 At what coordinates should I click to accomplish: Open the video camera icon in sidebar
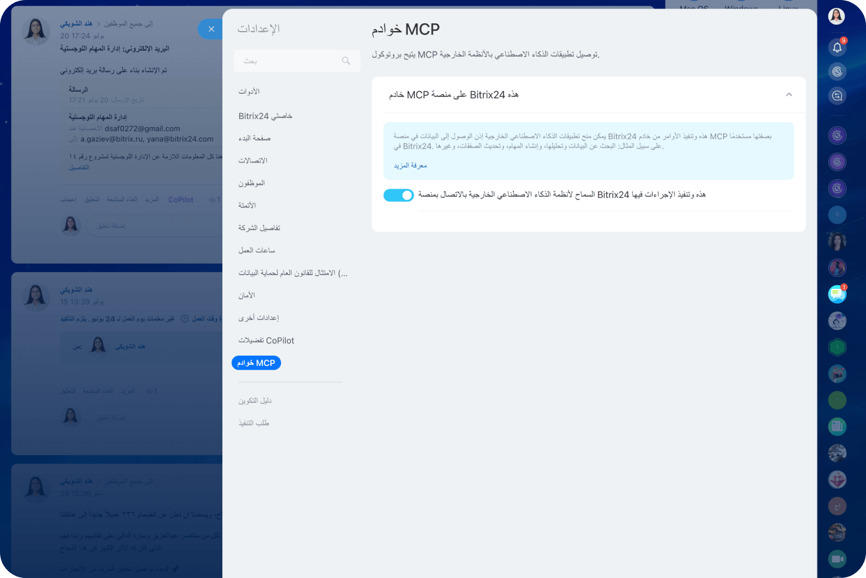click(x=837, y=559)
